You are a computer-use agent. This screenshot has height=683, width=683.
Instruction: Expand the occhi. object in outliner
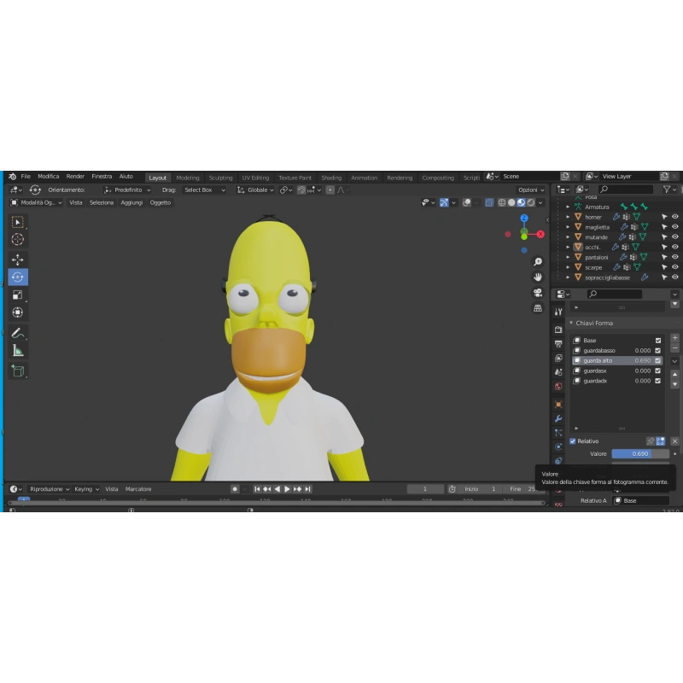click(x=568, y=247)
